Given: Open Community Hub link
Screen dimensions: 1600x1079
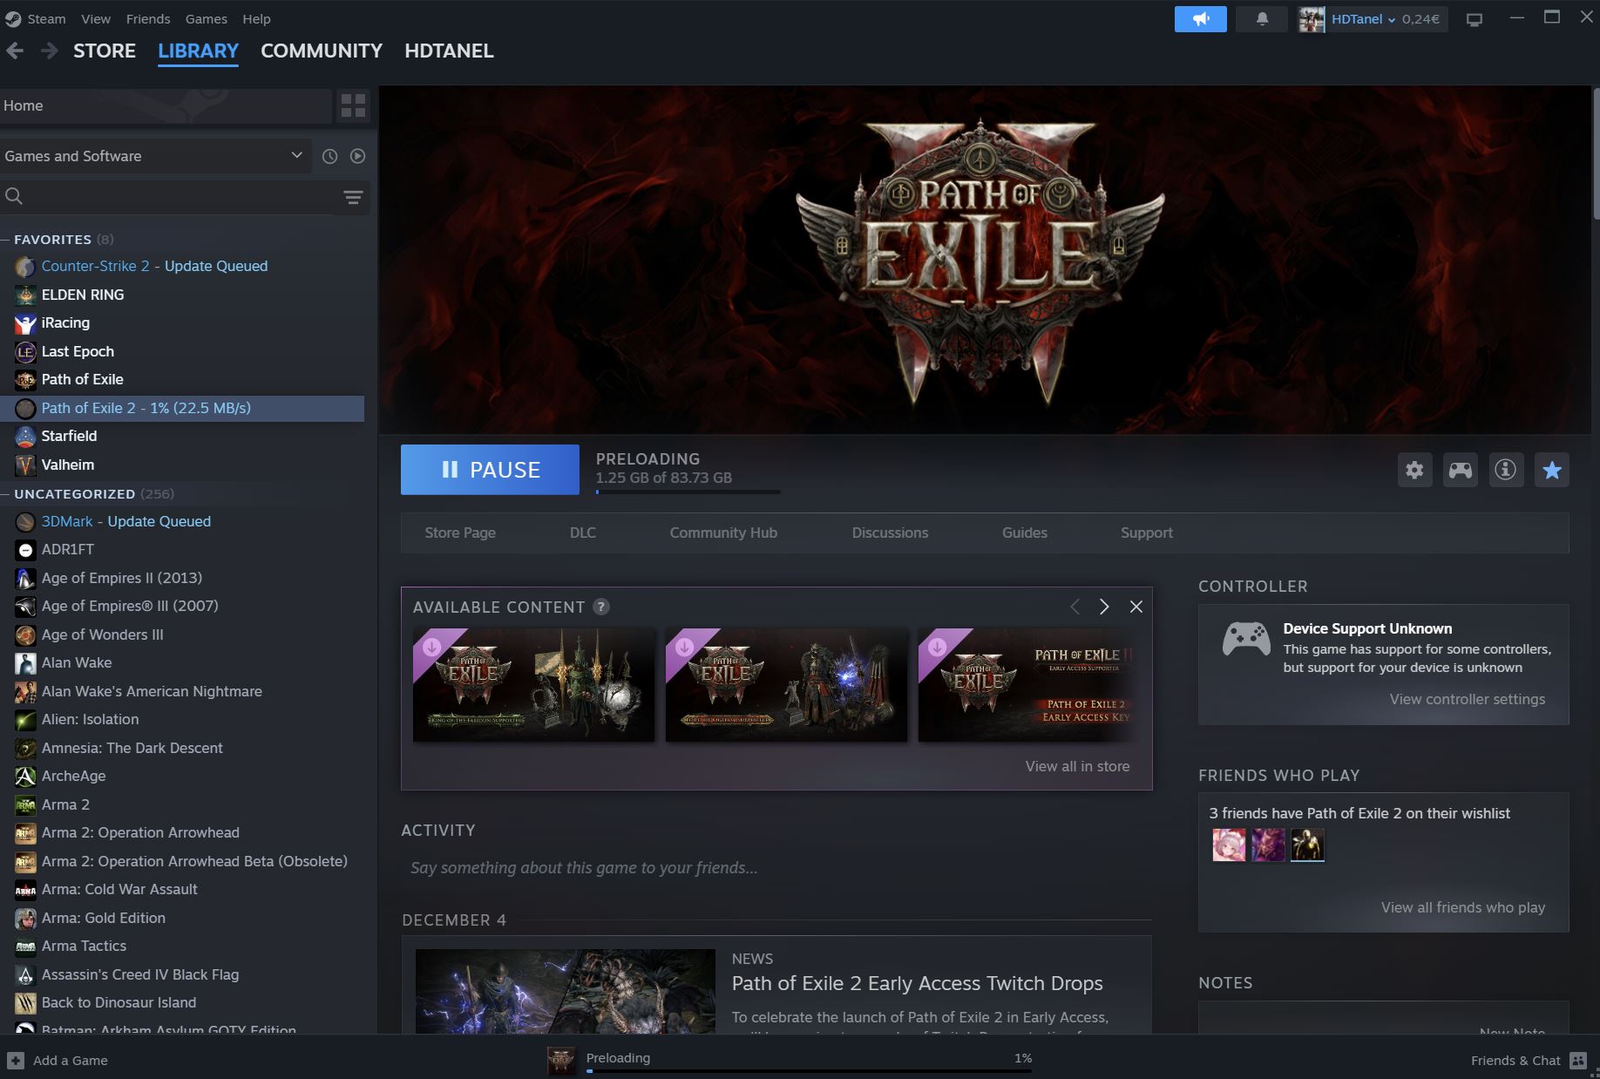Looking at the screenshot, I should pos(723,533).
